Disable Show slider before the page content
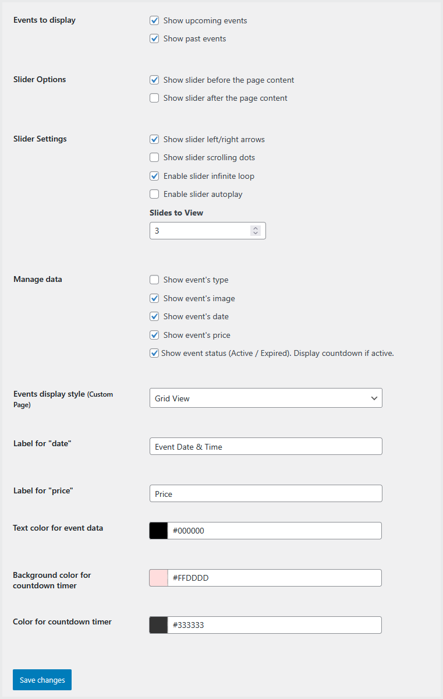The width and height of the screenshot is (443, 699). [x=154, y=80]
